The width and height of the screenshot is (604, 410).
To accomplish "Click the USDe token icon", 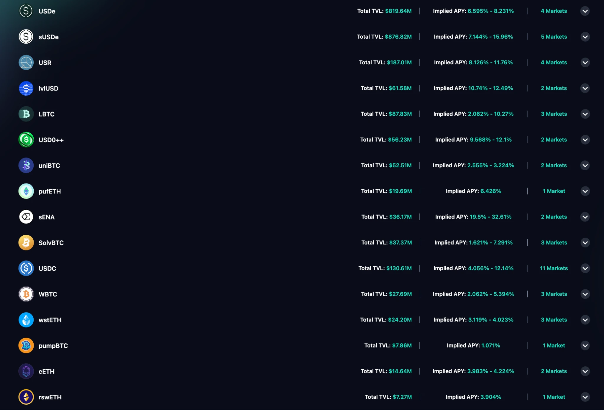I will (x=26, y=11).
